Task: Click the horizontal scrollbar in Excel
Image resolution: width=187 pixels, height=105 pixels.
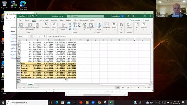Action: [123, 85]
